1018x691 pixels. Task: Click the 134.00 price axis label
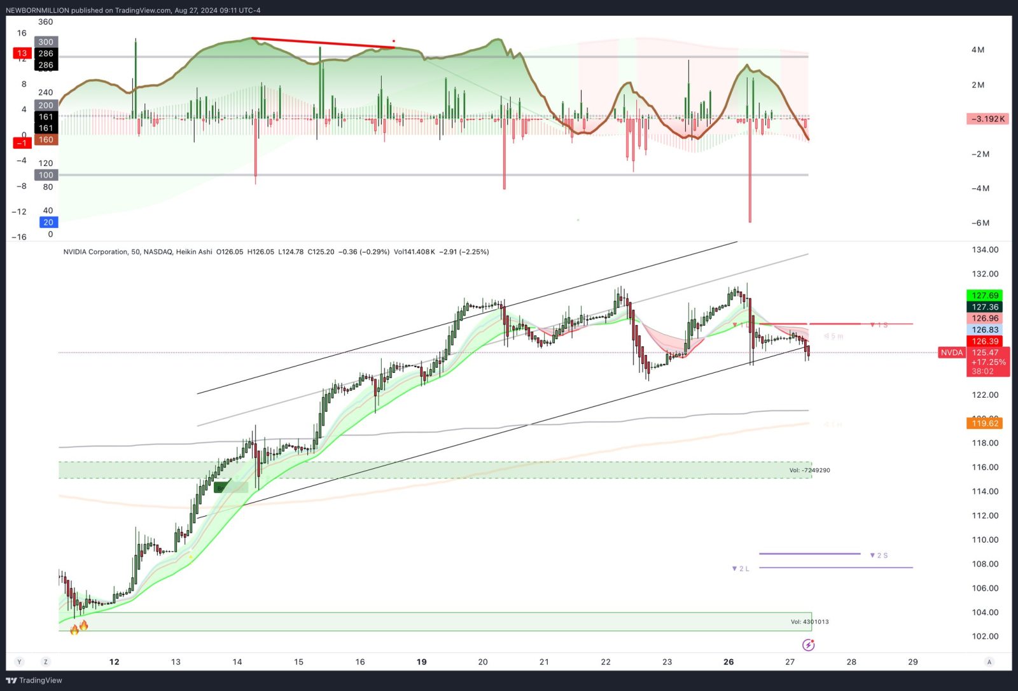point(985,249)
